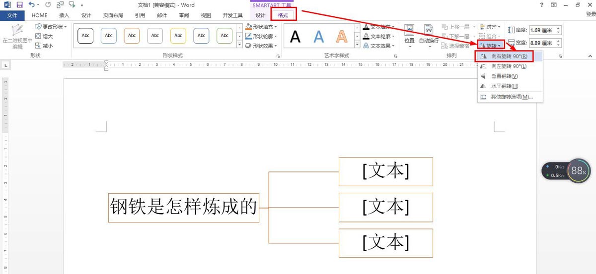Click the help question mark icon
This screenshot has width=596, height=274.
[541, 5]
